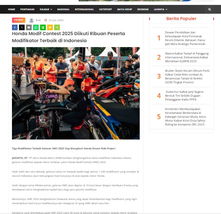Open the HOTSPORT menu item
The image size is (221, 214).
pyautogui.click(x=106, y=9)
